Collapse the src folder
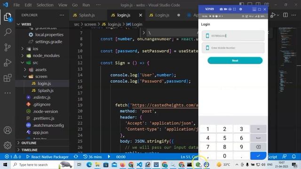The width and height of the screenshot is (301, 169). 35,62
